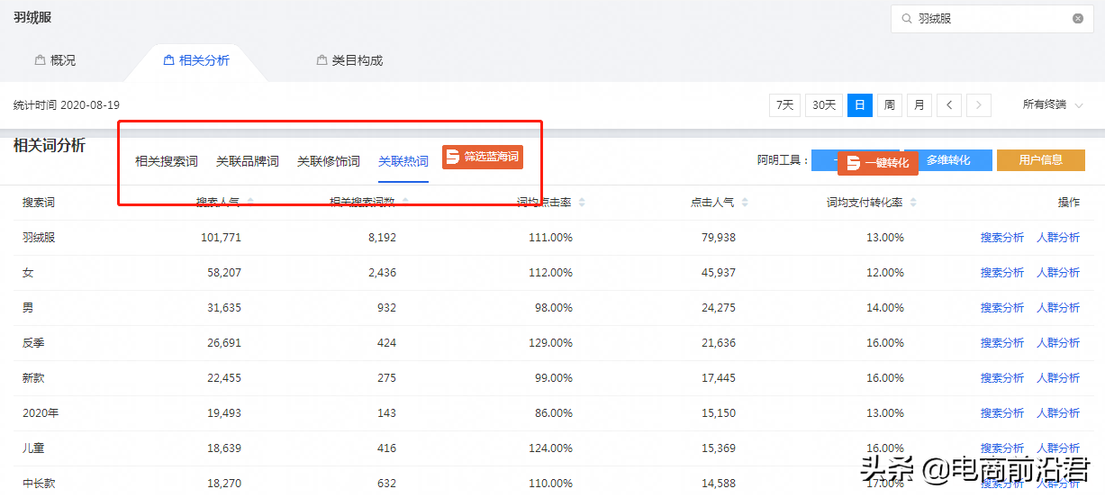Viewport: 1105px width, 498px height.
Task: Click the 一键转化 orange button
Action: tap(878, 163)
